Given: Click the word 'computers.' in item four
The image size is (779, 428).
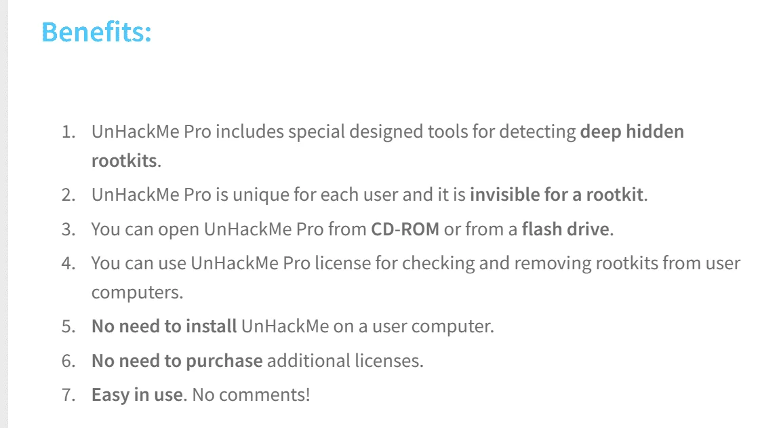Looking at the screenshot, I should coord(137,292).
